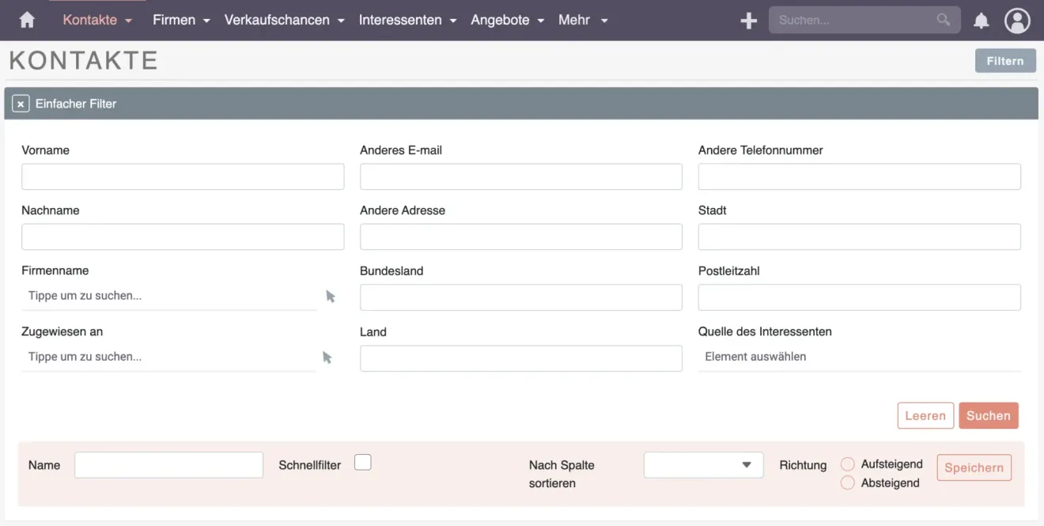1044x526 pixels.
Task: Click the Filtern button near the page title
Action: tap(1004, 60)
